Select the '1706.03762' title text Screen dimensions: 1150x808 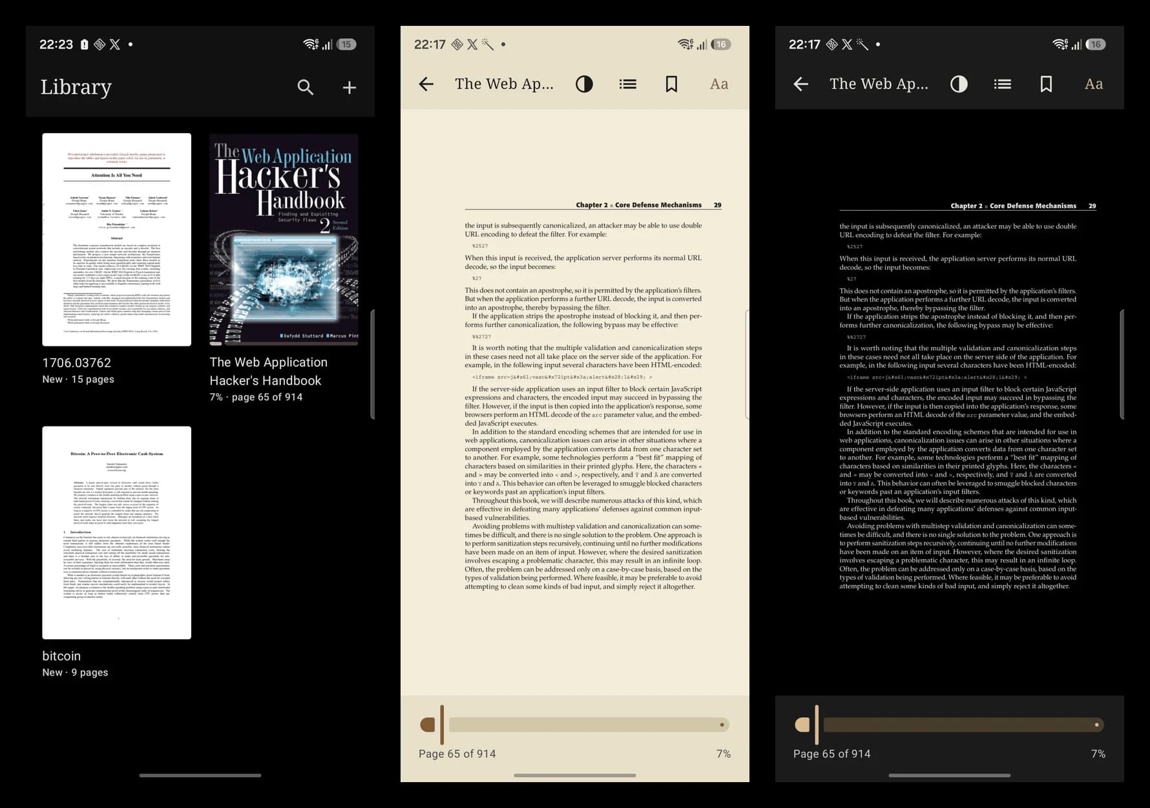click(77, 363)
